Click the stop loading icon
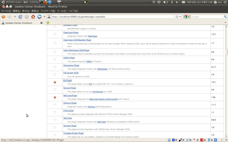Viewport: 228px width, 142px height. [27, 17]
